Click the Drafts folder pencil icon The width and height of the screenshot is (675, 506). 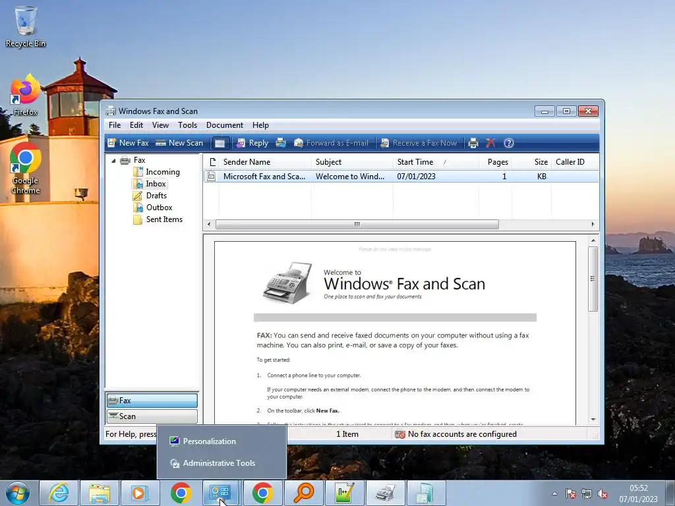pyautogui.click(x=138, y=196)
